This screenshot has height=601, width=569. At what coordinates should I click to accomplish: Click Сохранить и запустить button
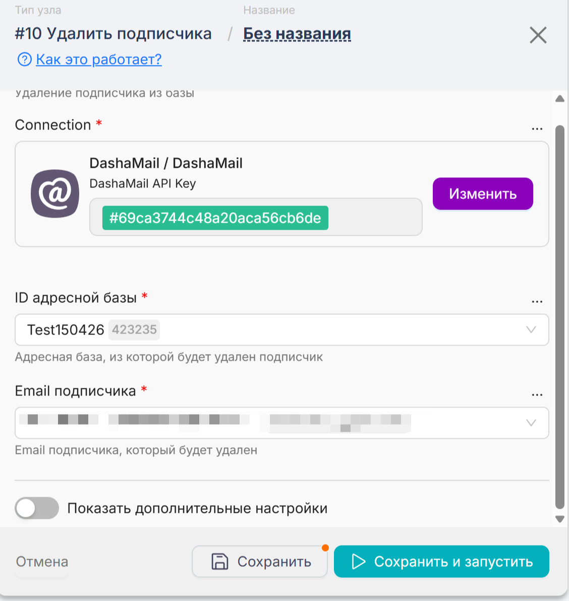(441, 561)
